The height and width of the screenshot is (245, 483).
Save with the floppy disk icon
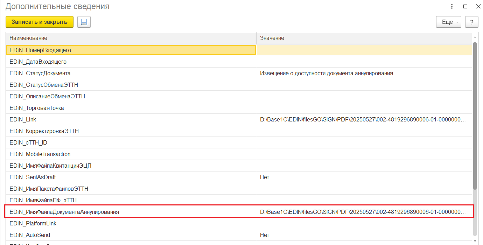coord(84,22)
